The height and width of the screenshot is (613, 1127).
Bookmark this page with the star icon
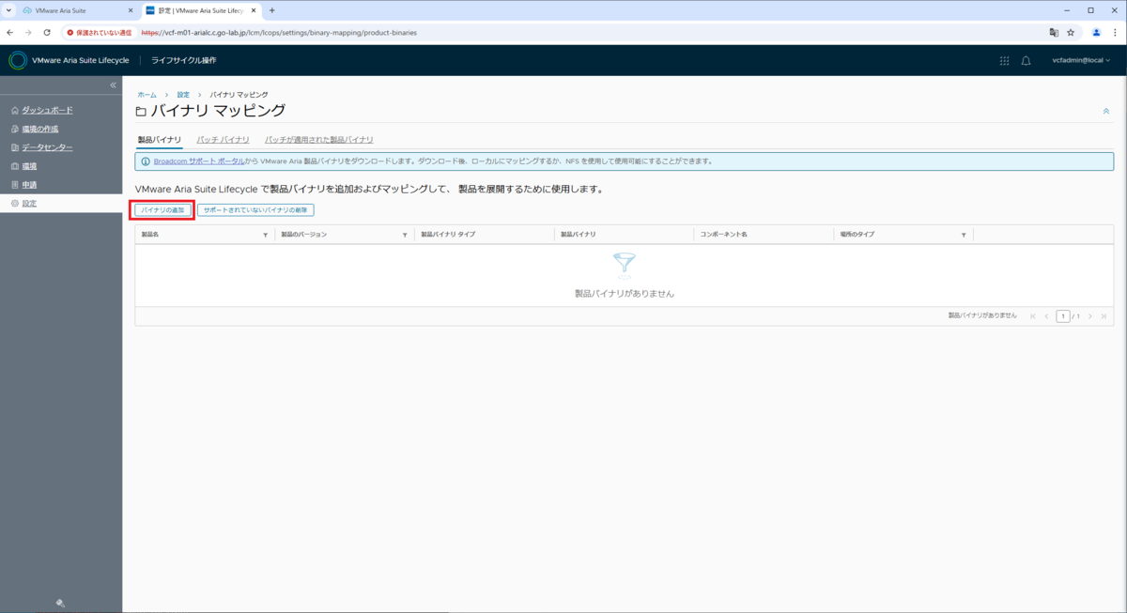coord(1071,32)
